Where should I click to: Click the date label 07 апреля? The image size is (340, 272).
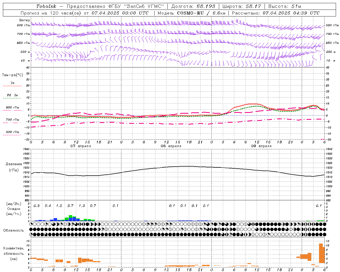(80, 146)
